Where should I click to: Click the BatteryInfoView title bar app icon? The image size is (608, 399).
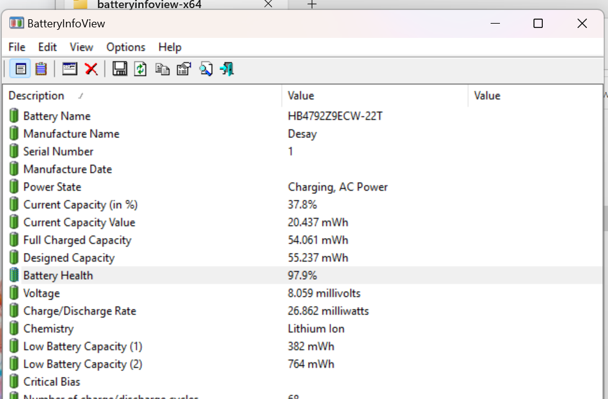coord(16,23)
